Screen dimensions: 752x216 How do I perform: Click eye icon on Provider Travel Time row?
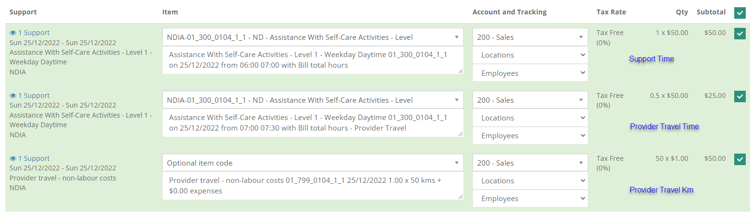[13, 96]
